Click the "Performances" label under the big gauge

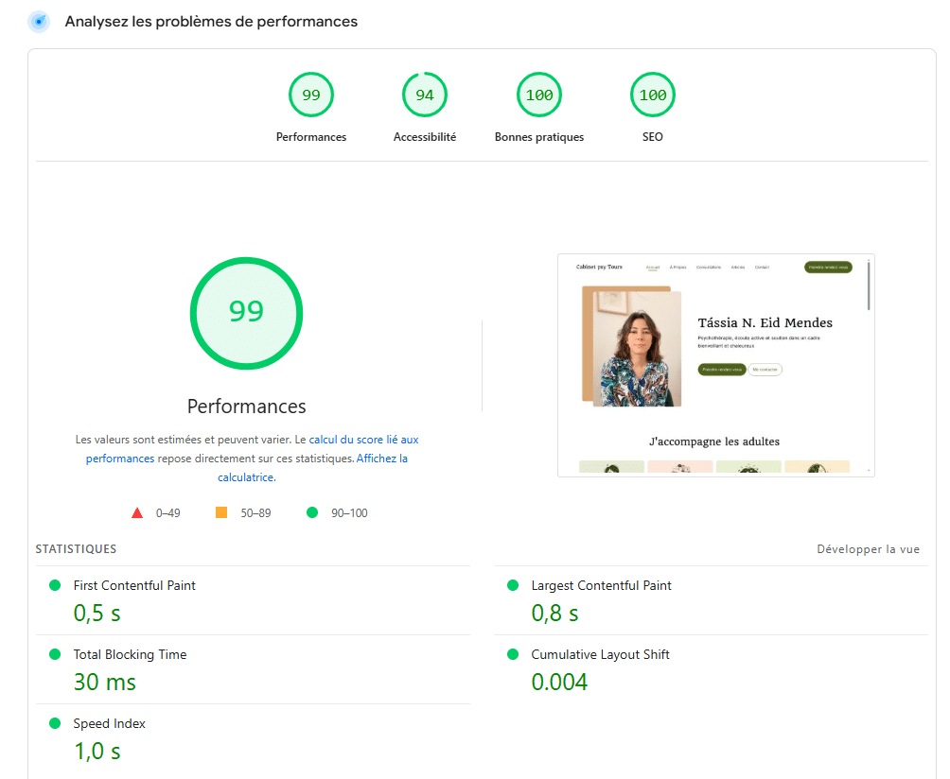[x=246, y=406]
